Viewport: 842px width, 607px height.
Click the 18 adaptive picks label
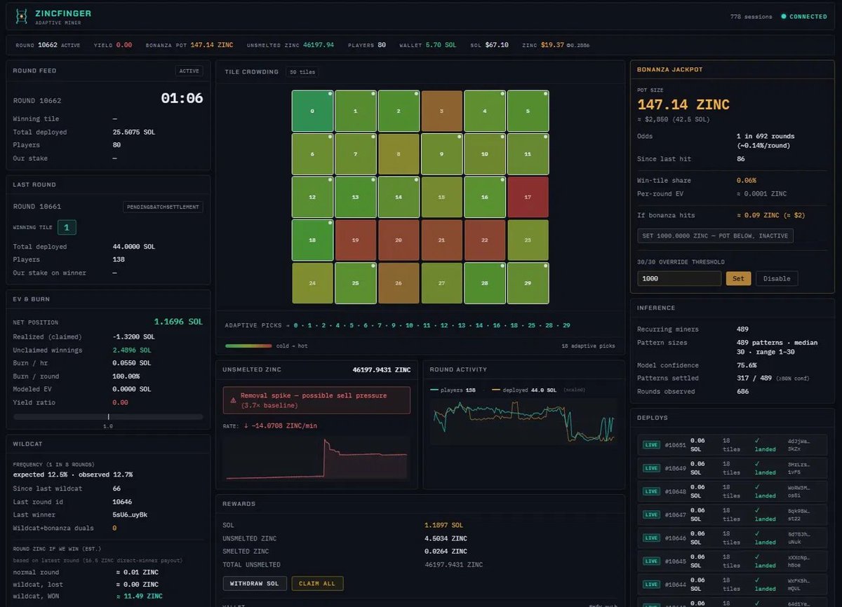point(588,346)
